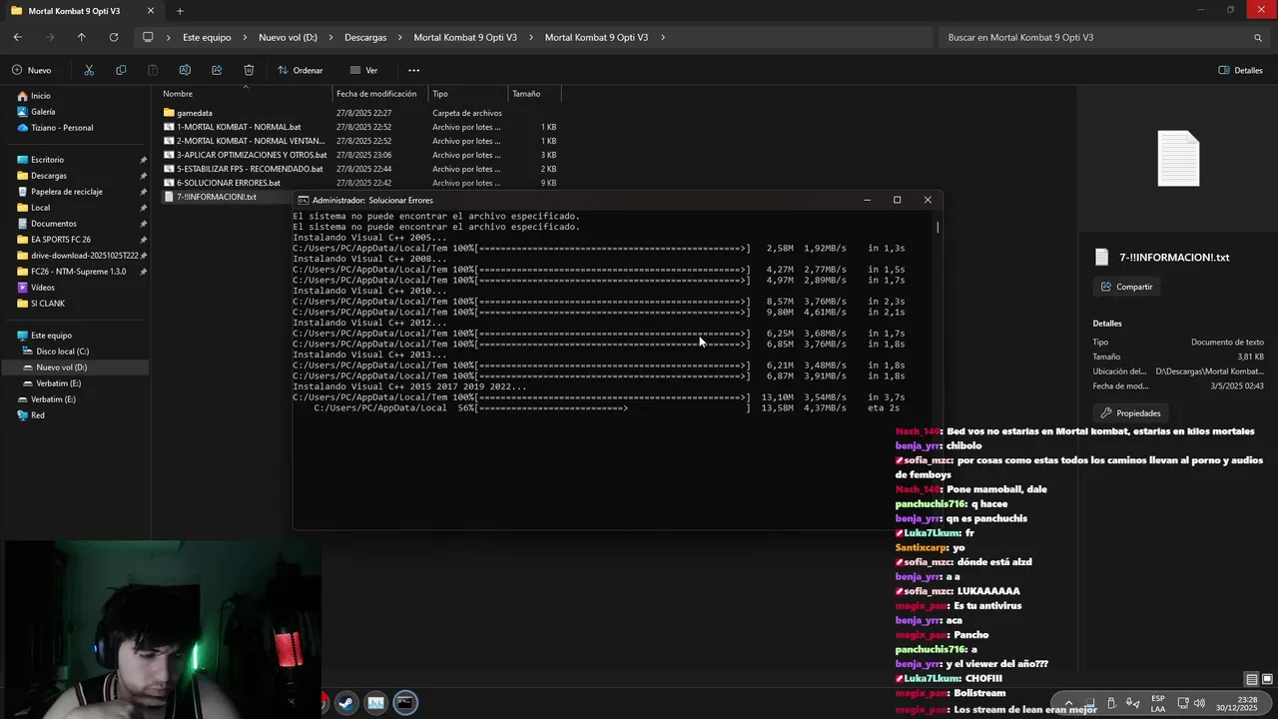Open the volume control in tray

pos(1199,703)
